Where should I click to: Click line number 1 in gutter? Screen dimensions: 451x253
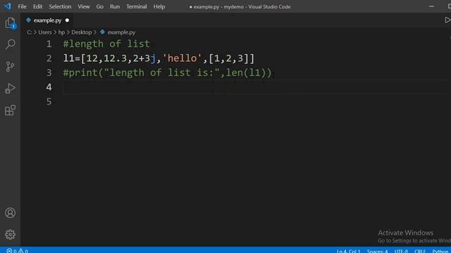(x=49, y=44)
